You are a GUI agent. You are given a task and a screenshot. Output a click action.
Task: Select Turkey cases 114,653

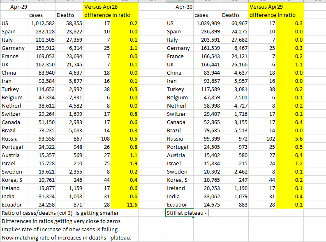pyautogui.click(x=42, y=89)
